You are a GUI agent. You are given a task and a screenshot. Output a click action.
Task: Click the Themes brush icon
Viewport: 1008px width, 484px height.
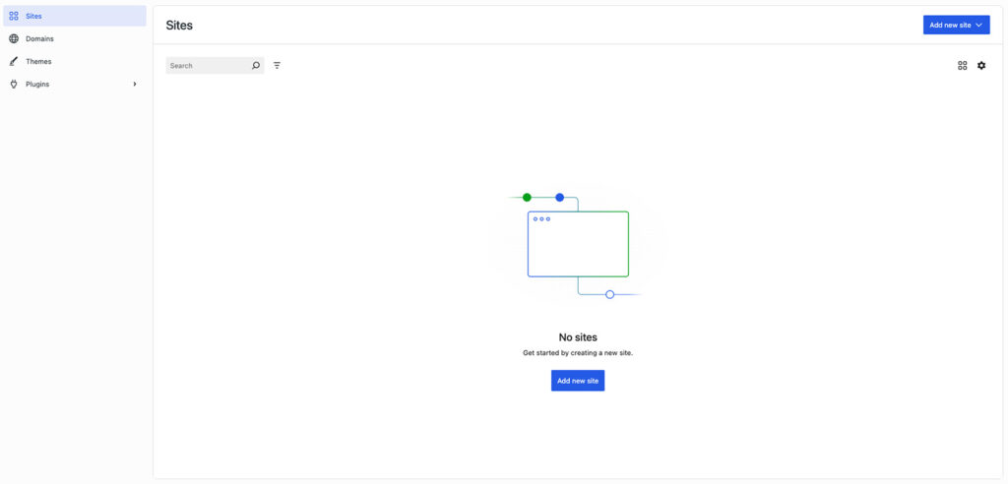(x=14, y=61)
